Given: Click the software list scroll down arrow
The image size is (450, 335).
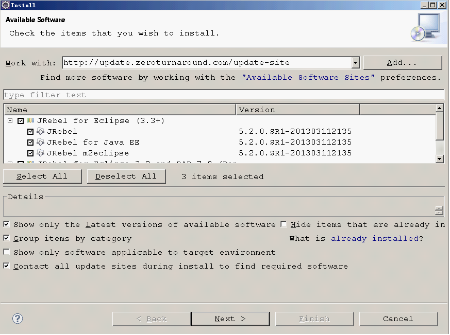Looking at the screenshot, I should pyautogui.click(x=439, y=159).
